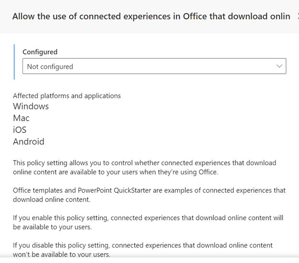Click the 'Affected platforms and applications' heading

(67, 96)
